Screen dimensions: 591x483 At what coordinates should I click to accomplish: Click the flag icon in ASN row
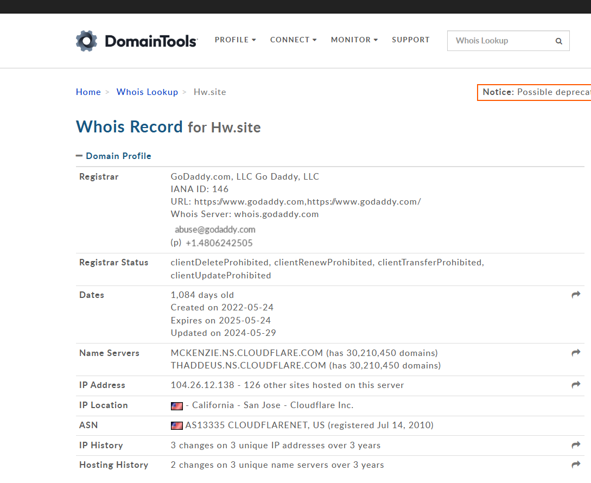tap(176, 425)
